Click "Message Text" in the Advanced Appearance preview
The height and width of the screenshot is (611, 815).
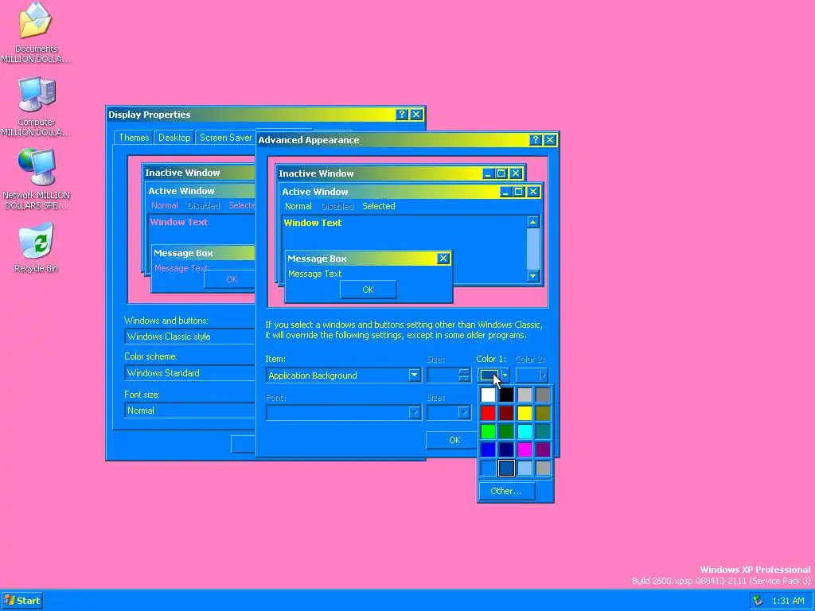click(x=315, y=274)
